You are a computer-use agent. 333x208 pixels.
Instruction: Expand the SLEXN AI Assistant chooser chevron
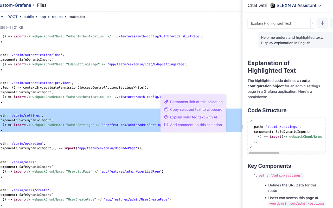tap(320, 6)
